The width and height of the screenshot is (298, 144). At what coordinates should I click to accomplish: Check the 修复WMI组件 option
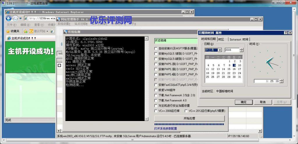point(156,90)
